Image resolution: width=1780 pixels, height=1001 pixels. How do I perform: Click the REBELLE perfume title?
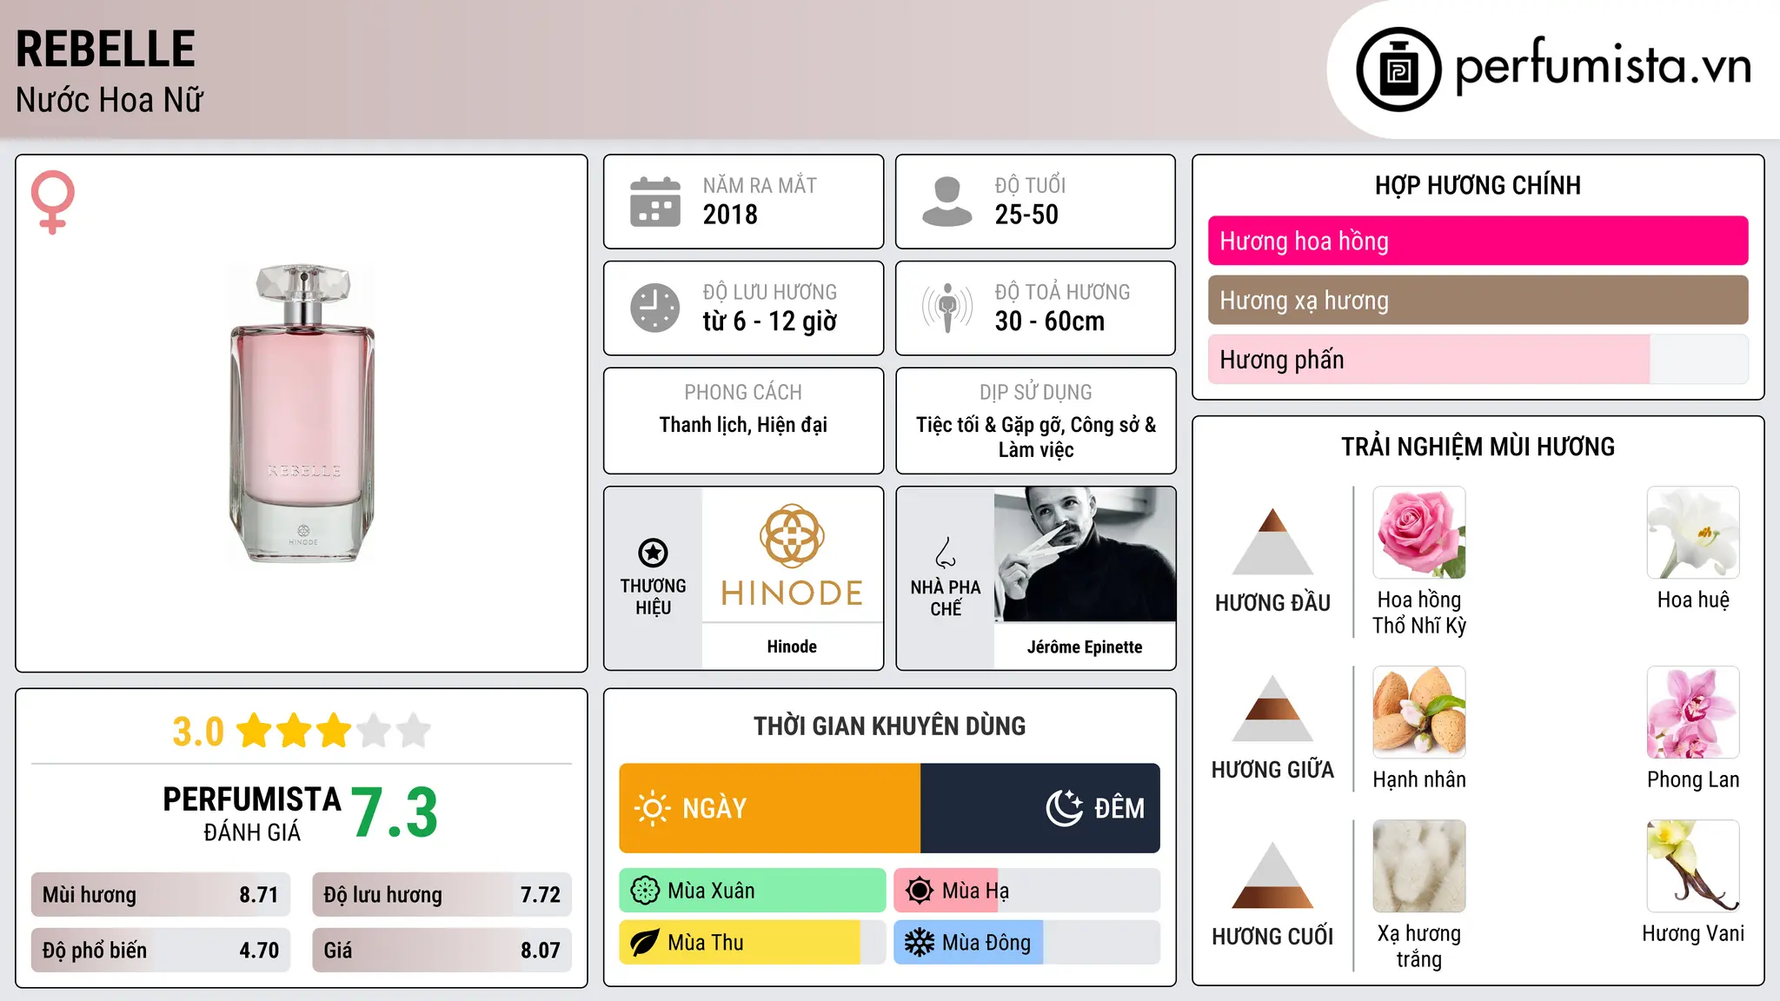tap(105, 49)
